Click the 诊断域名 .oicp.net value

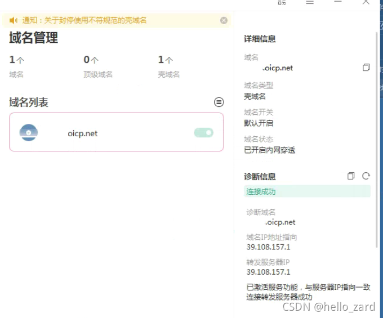(x=280, y=222)
